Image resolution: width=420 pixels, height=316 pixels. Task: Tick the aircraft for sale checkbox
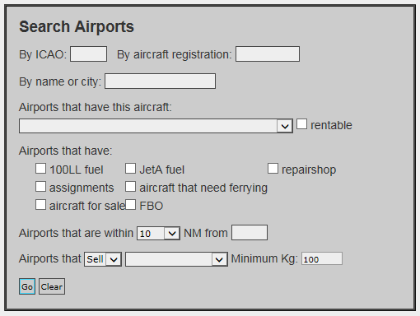(x=40, y=205)
